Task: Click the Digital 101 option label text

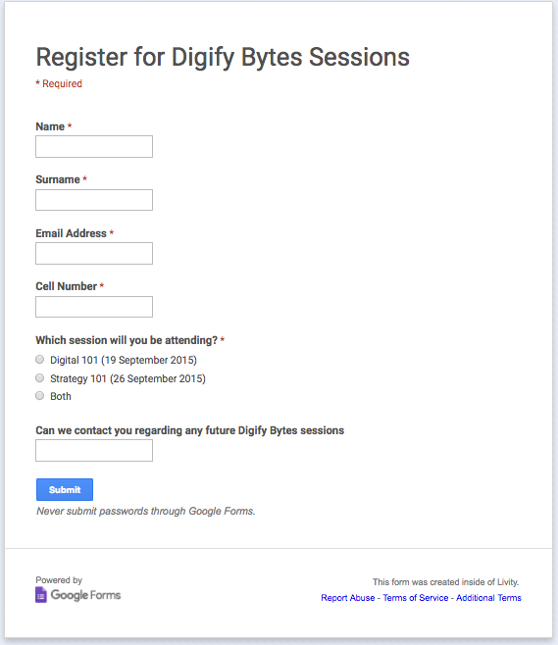Action: (x=124, y=360)
